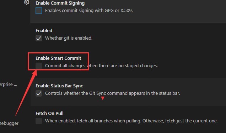Click the Enabled setting heading
The height and width of the screenshot is (133, 226).
click(x=44, y=30)
